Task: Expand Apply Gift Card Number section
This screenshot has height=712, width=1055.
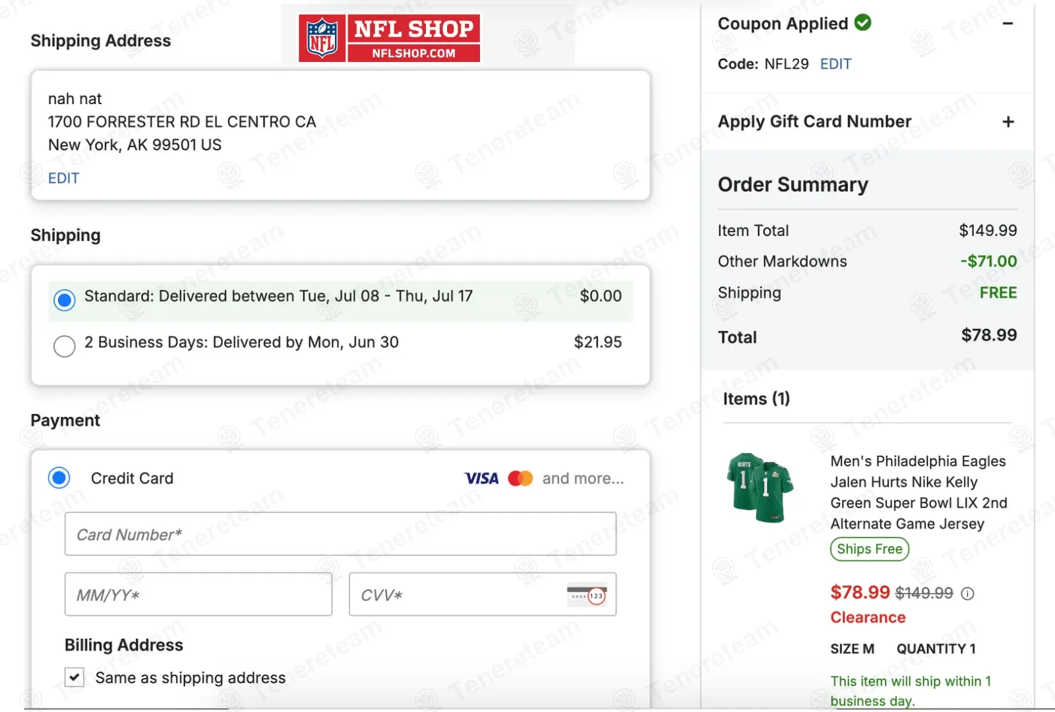Action: pos(1008,122)
